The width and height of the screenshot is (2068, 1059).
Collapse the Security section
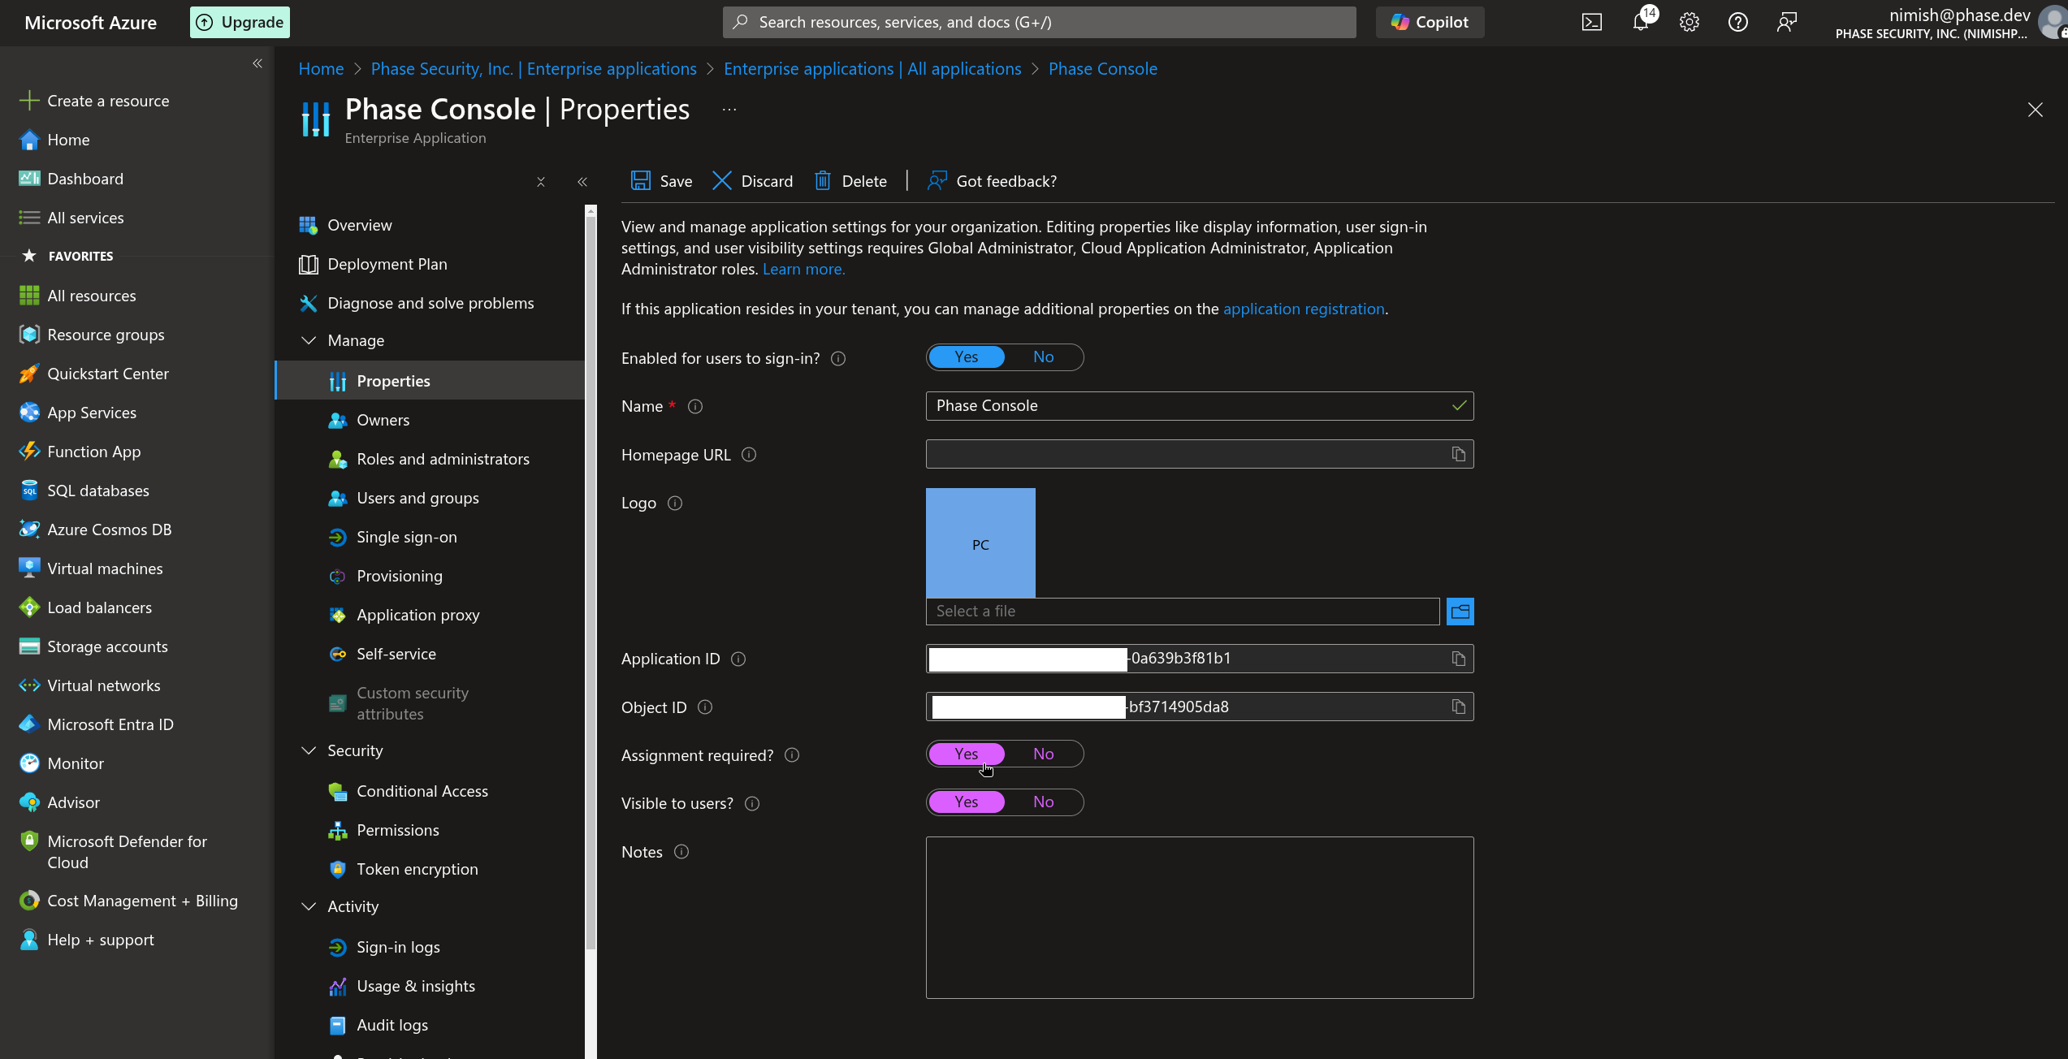pos(309,750)
